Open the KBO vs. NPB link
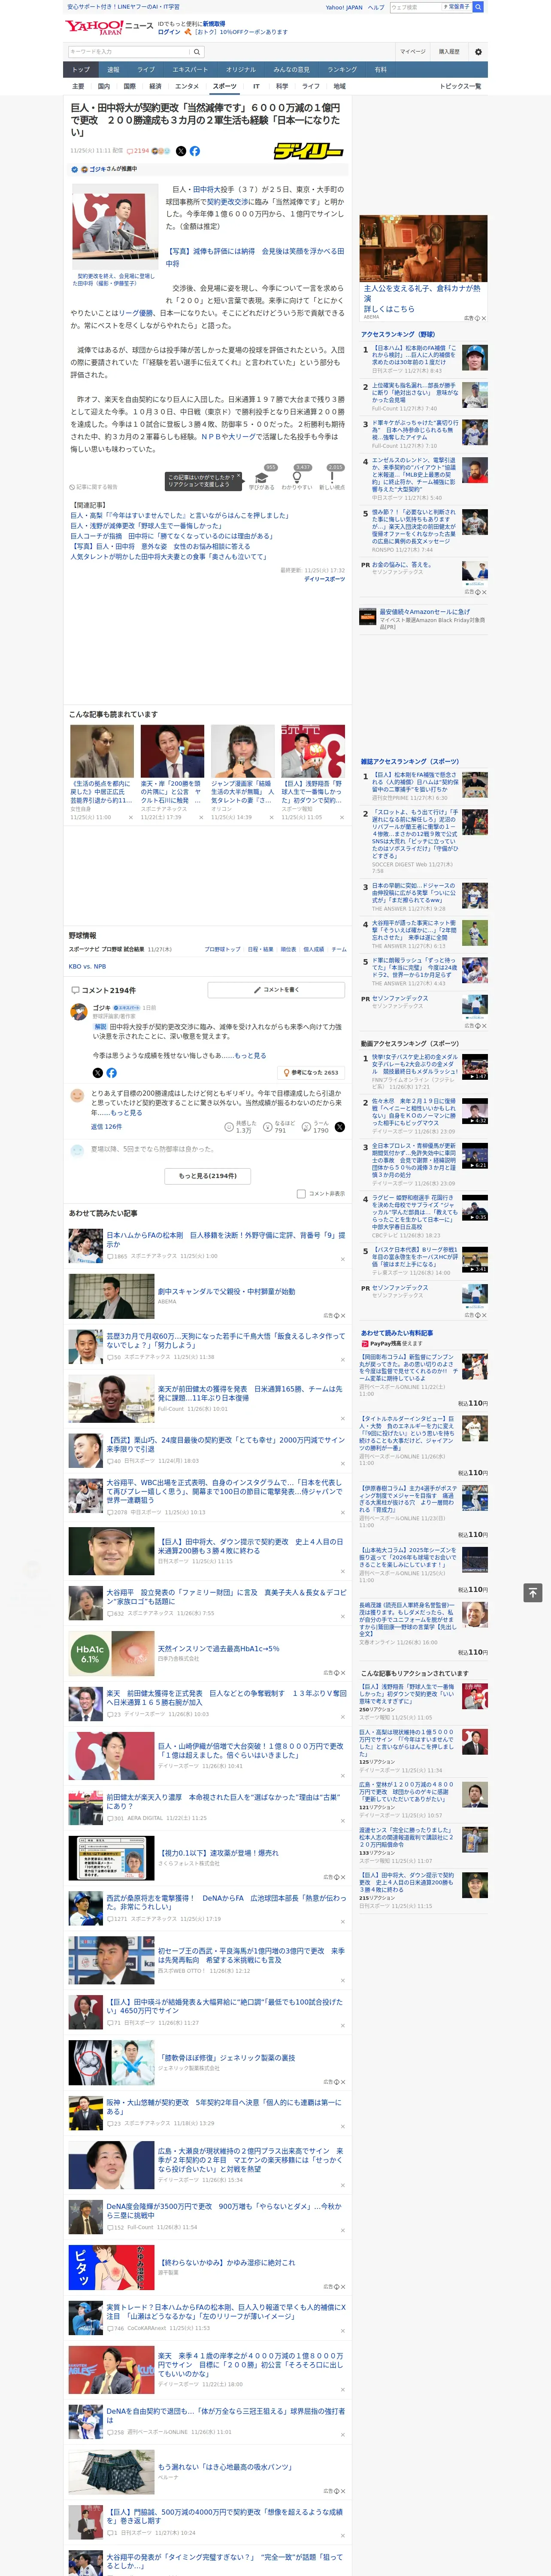 87,966
